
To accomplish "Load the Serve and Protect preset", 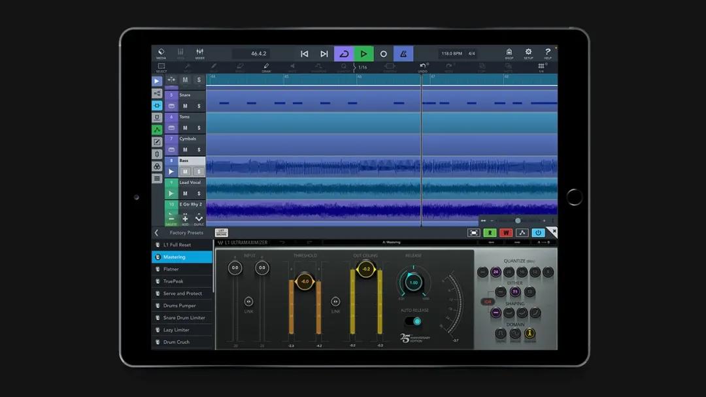I will (182, 294).
